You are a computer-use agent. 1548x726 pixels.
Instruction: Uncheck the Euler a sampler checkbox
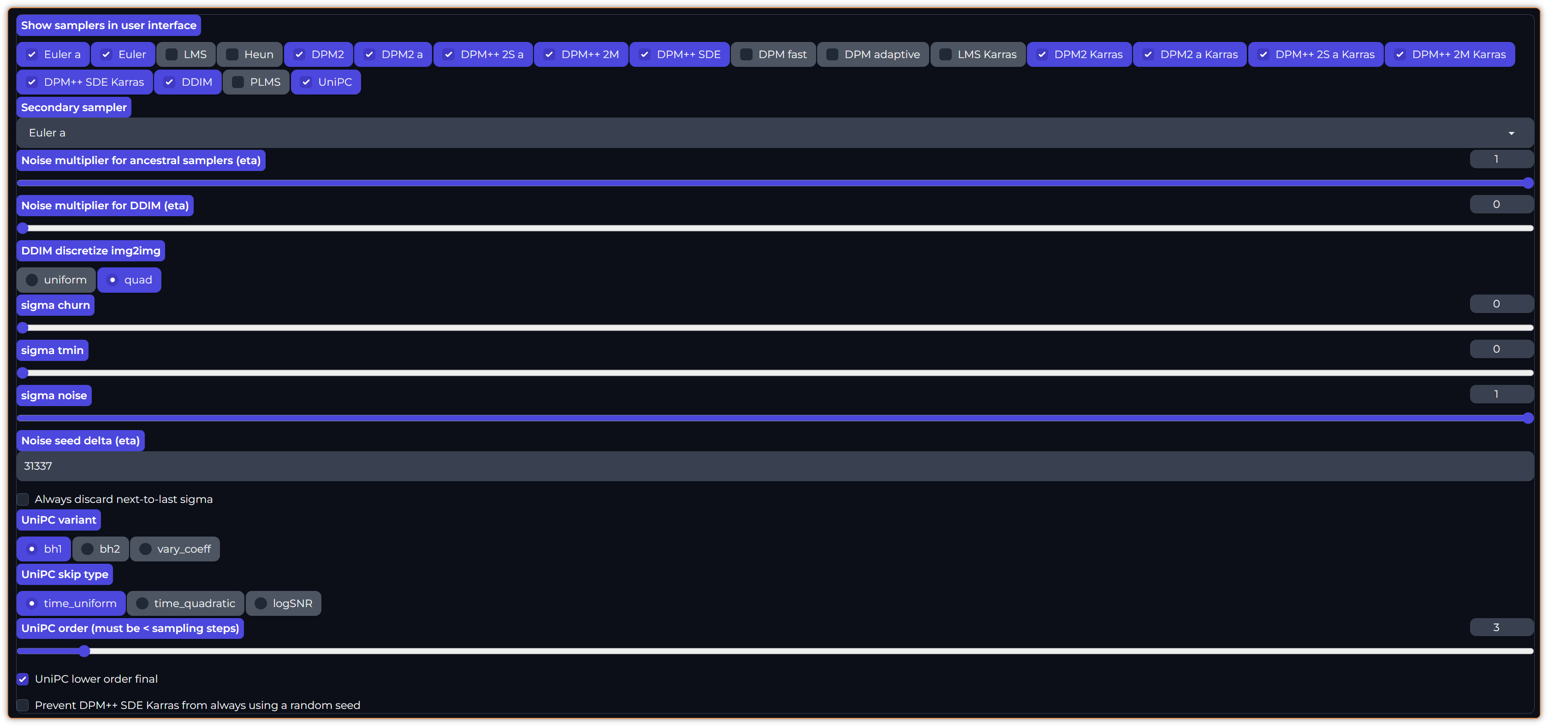[32, 55]
